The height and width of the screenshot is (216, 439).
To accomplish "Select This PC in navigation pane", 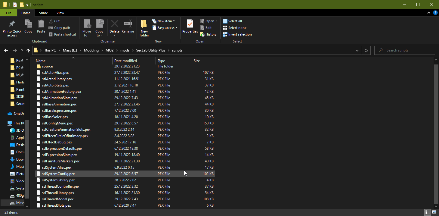I will (x=17, y=123).
